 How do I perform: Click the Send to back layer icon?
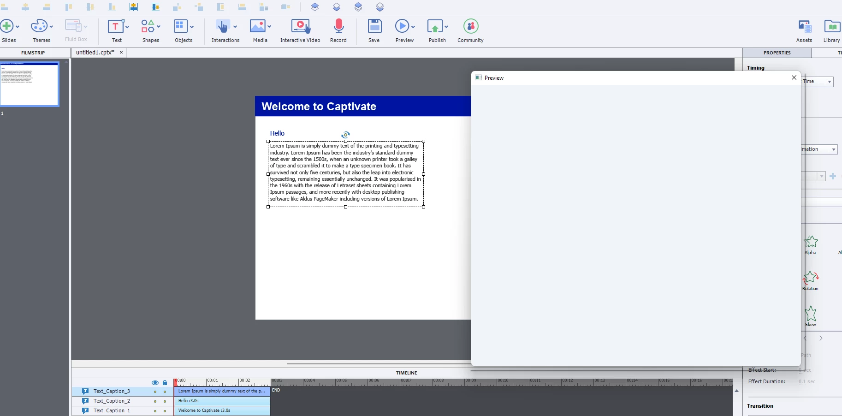(380, 7)
